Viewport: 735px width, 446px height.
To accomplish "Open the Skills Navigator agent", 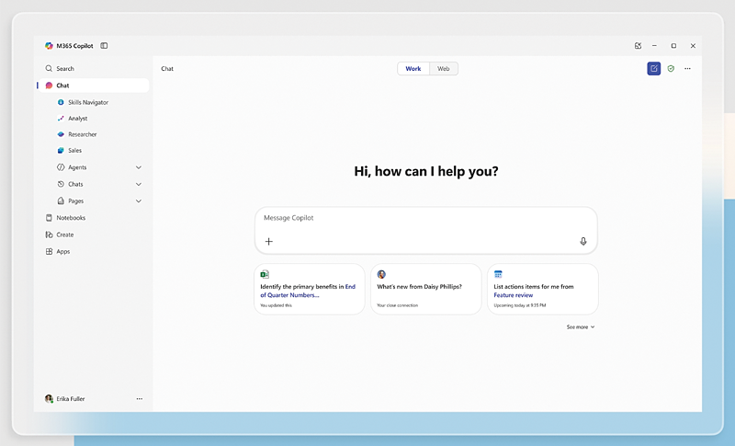I will click(87, 102).
